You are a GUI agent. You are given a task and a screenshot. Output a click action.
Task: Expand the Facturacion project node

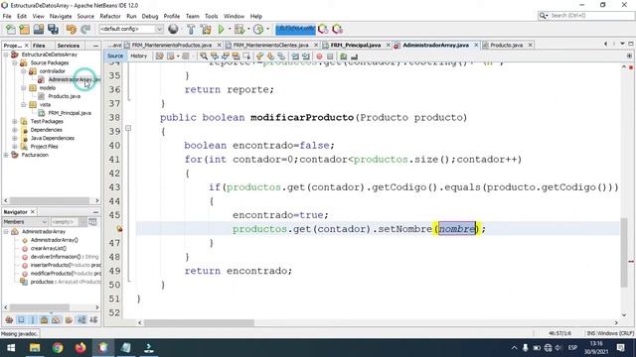6,155
